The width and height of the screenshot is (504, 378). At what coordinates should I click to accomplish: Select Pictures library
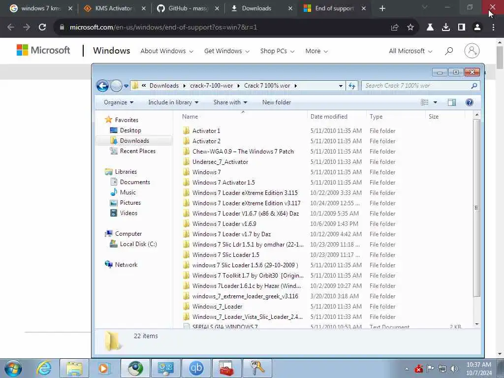coord(130,202)
